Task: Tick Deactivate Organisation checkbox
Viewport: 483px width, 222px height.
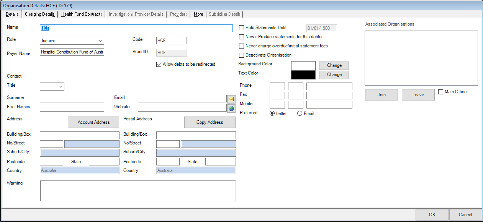Action: pyautogui.click(x=241, y=55)
